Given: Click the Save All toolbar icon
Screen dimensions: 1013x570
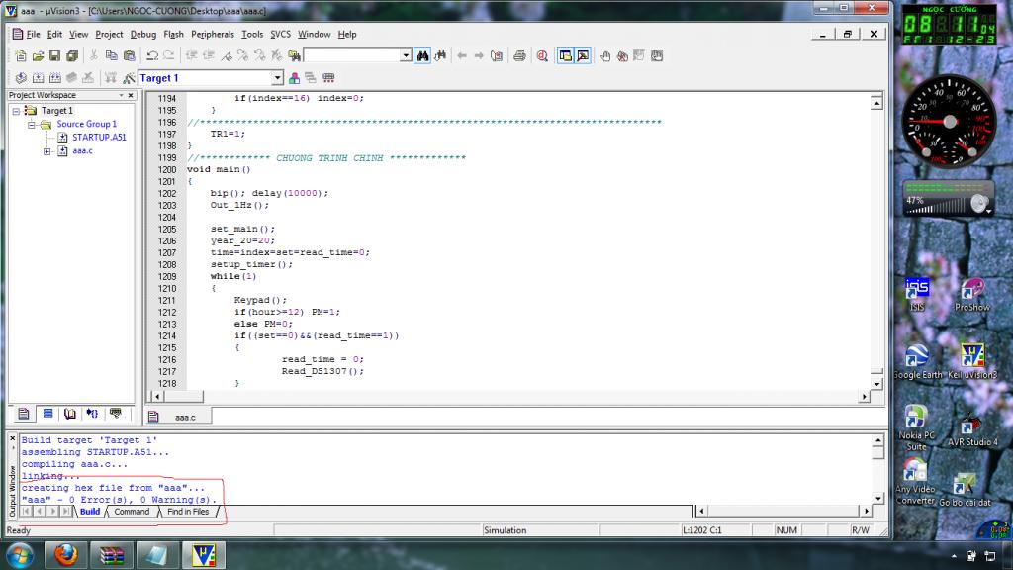Looking at the screenshot, I should point(72,56).
